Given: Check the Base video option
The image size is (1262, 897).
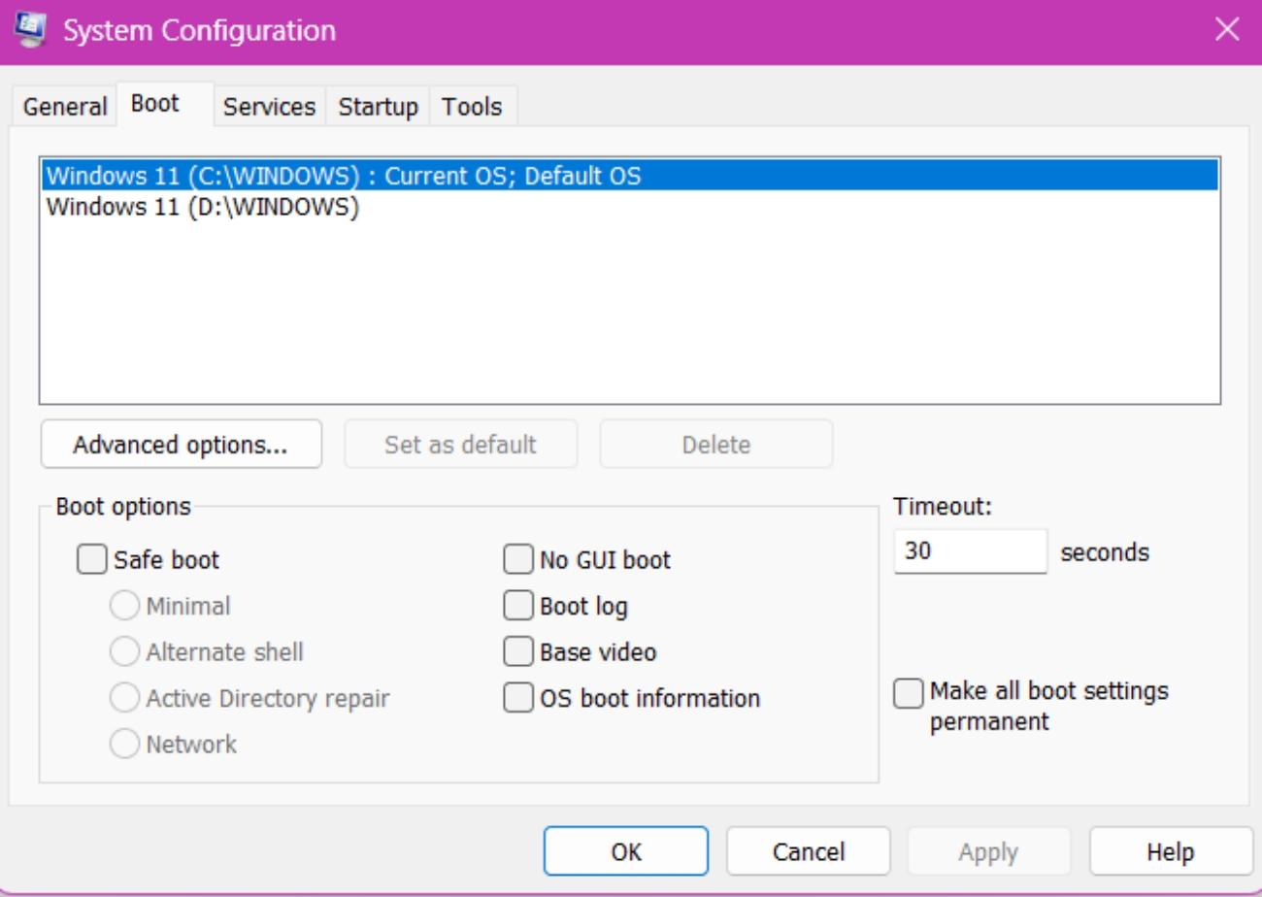Looking at the screenshot, I should point(518,651).
